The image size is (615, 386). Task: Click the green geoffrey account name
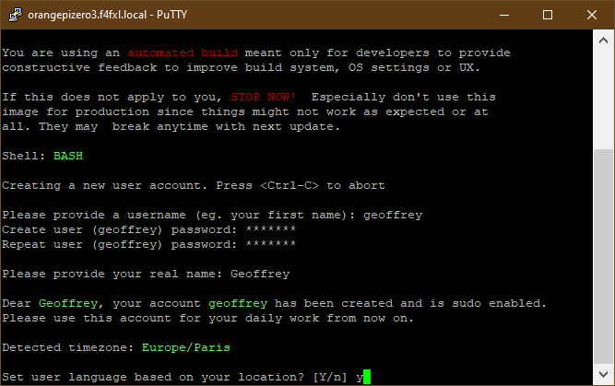pos(238,303)
